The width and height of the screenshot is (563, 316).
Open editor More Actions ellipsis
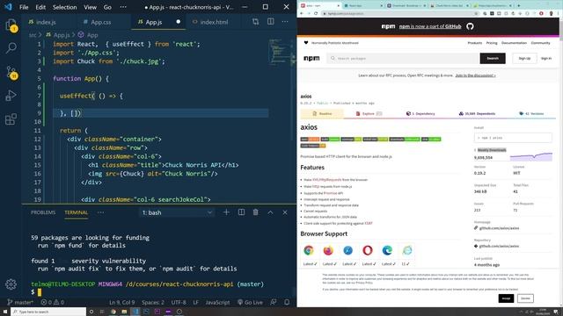[x=285, y=22]
